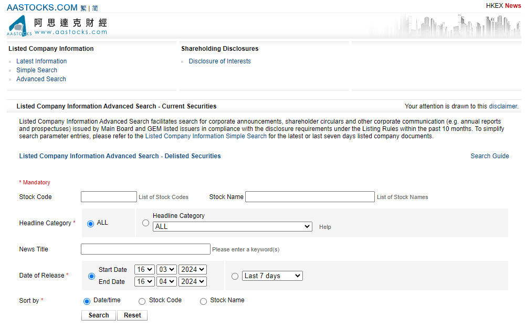Sort results by Stock Name

click(203, 301)
